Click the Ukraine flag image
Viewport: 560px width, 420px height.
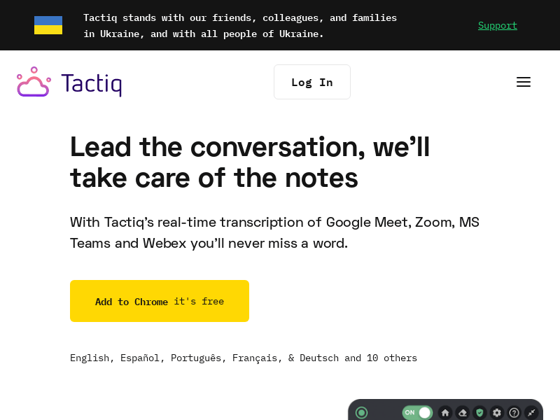pos(48,25)
